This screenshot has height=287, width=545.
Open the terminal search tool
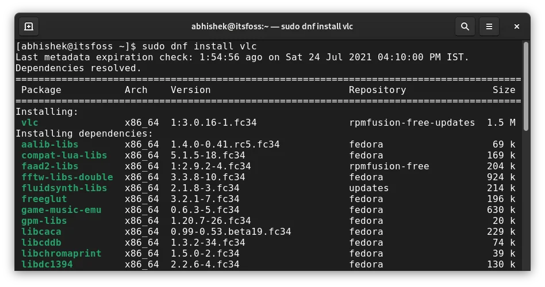[x=465, y=26]
